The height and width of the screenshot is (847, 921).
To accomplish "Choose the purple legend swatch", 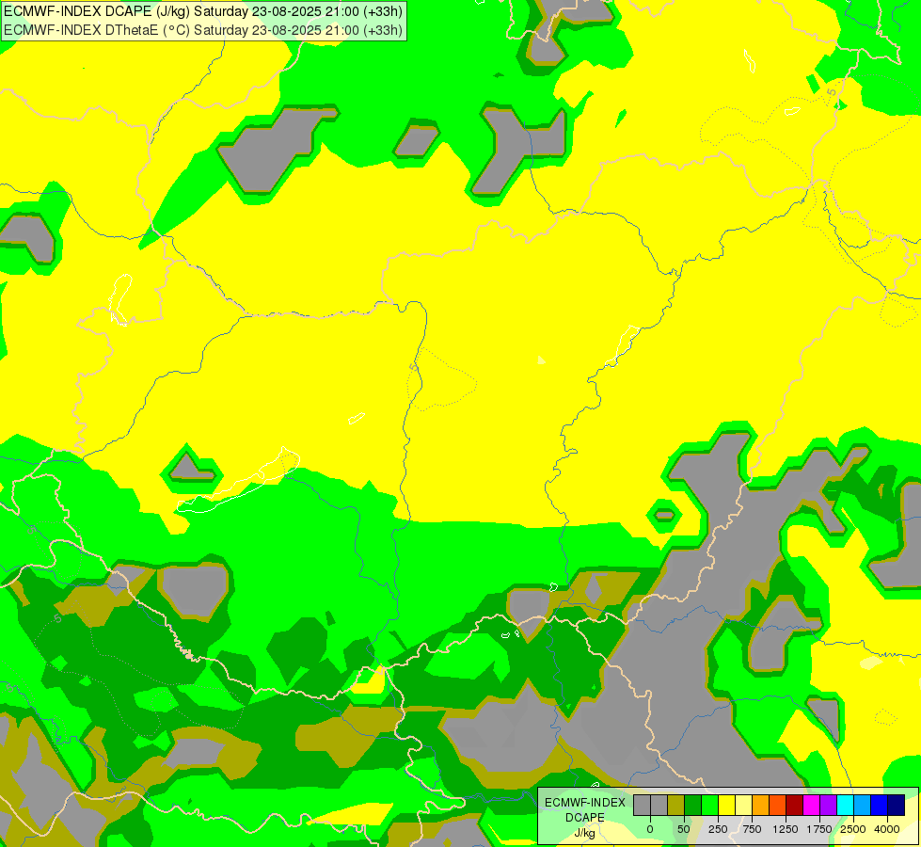I will pyautogui.click(x=828, y=805).
